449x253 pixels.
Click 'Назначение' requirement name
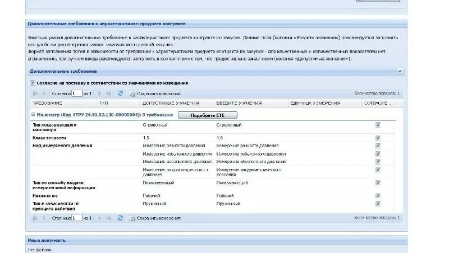(45, 196)
